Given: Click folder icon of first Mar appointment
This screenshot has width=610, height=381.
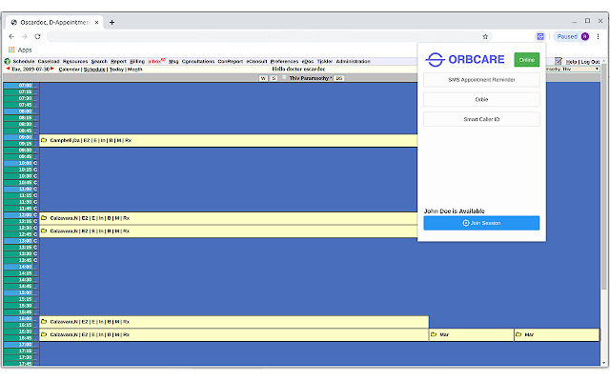Looking at the screenshot, I should coord(434,334).
